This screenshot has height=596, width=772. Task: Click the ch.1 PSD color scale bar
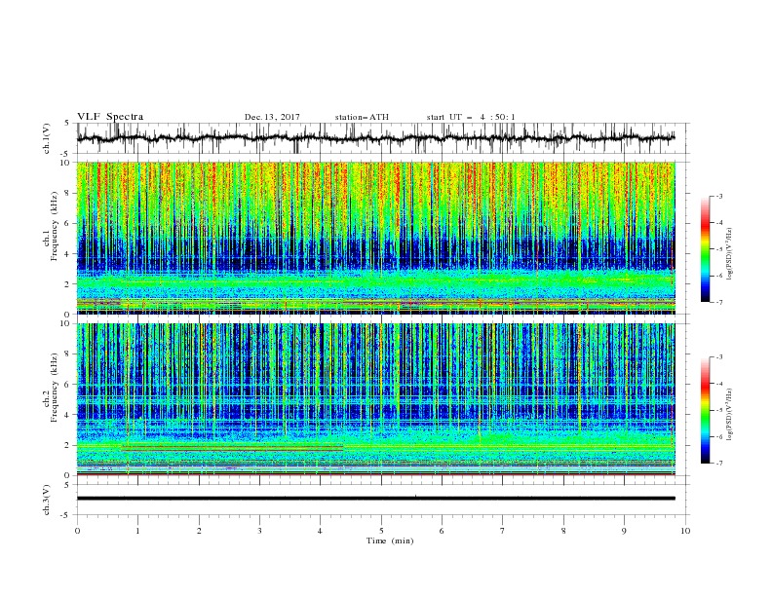[705, 249]
